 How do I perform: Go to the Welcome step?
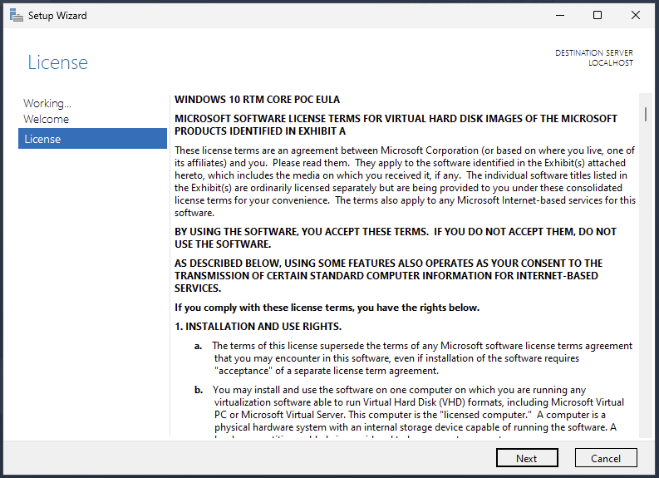point(46,119)
